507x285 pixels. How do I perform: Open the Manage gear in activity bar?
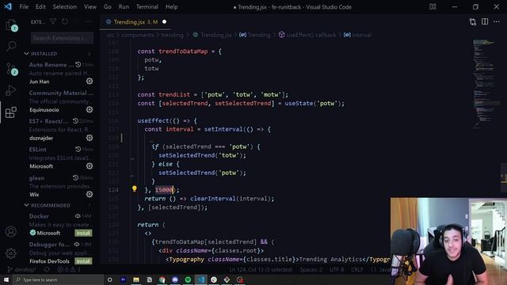(x=10, y=253)
